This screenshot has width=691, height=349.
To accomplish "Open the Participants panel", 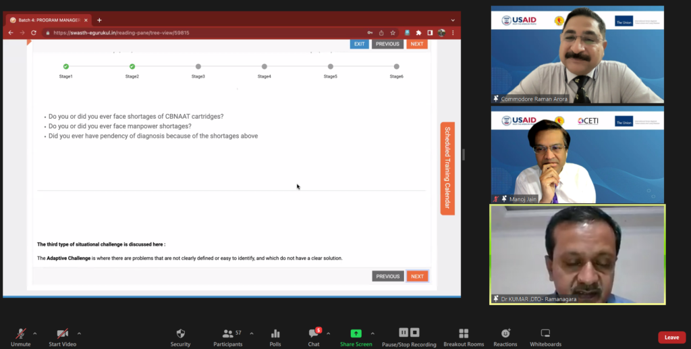I will (x=228, y=333).
